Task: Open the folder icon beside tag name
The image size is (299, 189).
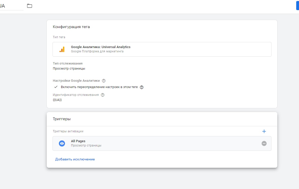Action: point(30,6)
